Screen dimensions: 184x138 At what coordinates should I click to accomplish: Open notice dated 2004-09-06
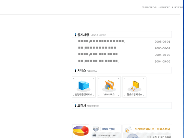tap(98, 61)
